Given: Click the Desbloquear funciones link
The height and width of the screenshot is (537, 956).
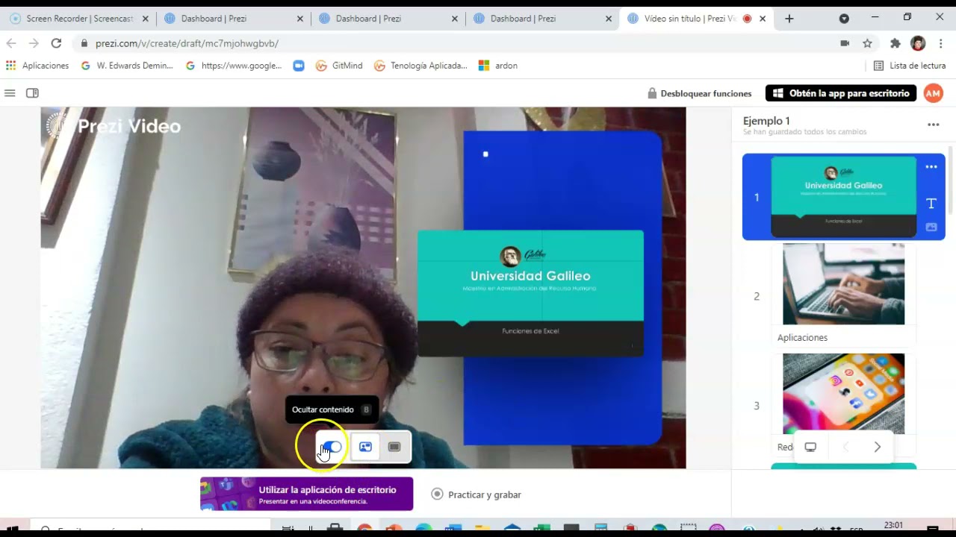Looking at the screenshot, I should click(x=706, y=93).
